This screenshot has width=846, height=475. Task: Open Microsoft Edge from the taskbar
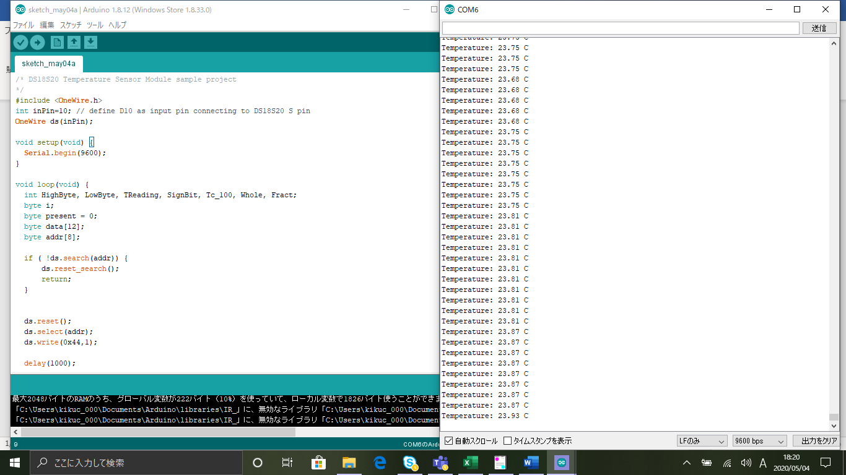tap(380, 463)
